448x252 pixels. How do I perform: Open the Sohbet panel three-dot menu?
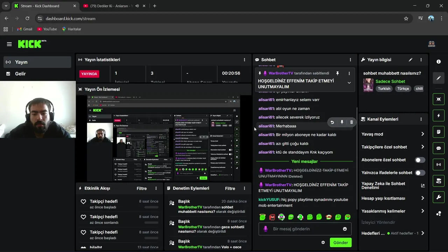350,60
